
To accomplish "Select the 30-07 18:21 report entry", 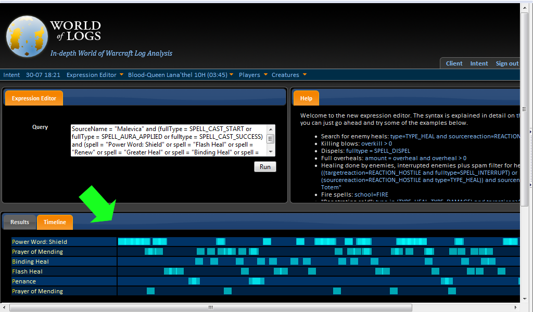I will coord(43,75).
